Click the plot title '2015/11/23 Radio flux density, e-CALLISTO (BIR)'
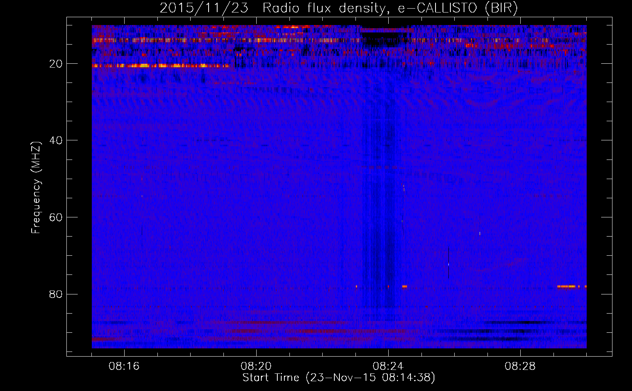632x391 pixels. pos(339,8)
